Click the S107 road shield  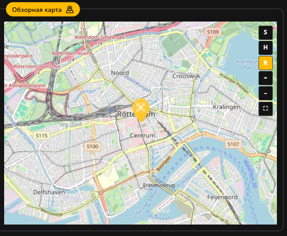tap(233, 144)
